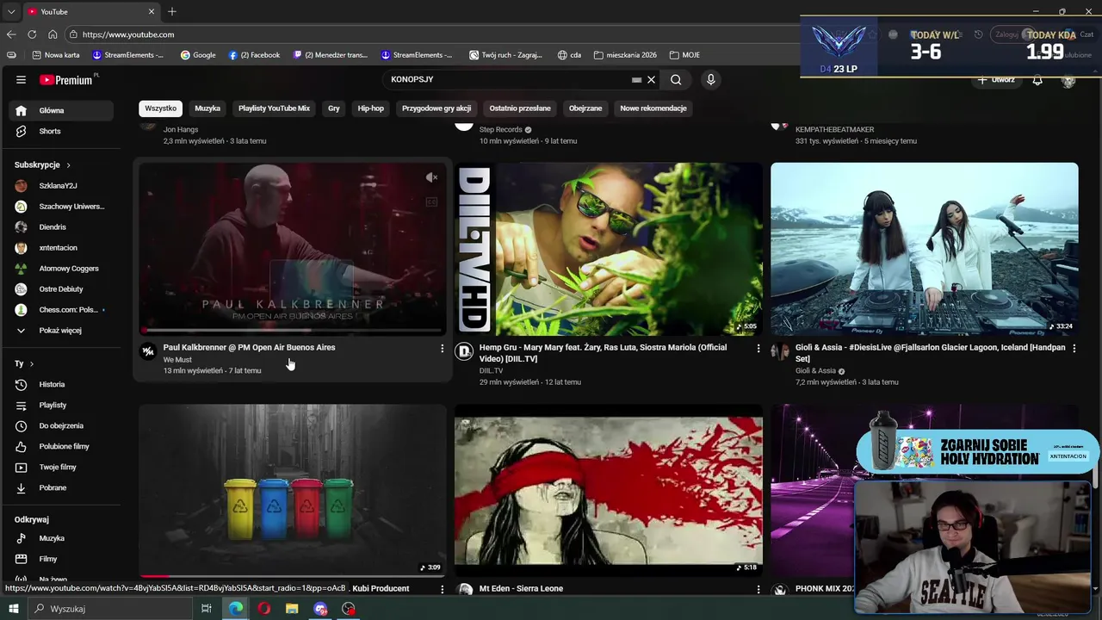The height and width of the screenshot is (620, 1102).
Task: Open the Do obejrzenia watch-later list
Action: coord(61,425)
